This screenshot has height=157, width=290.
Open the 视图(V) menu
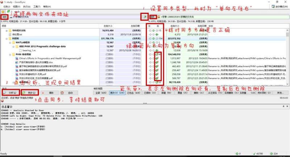tap(16, 7)
